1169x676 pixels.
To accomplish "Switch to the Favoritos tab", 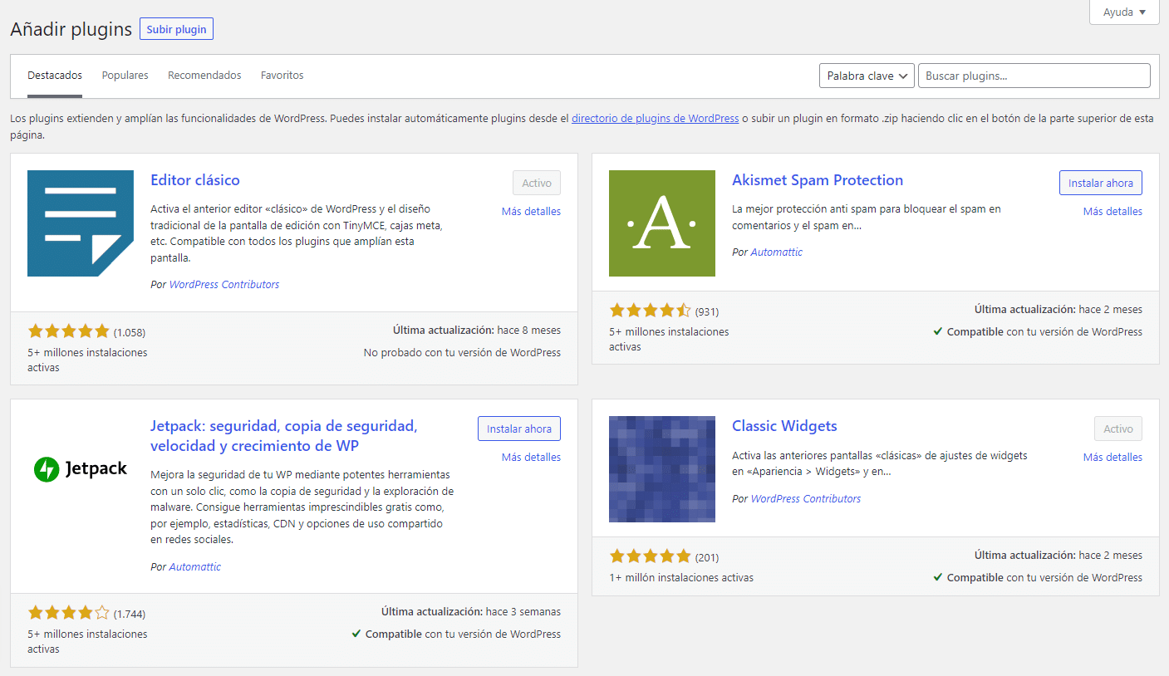I will [282, 76].
